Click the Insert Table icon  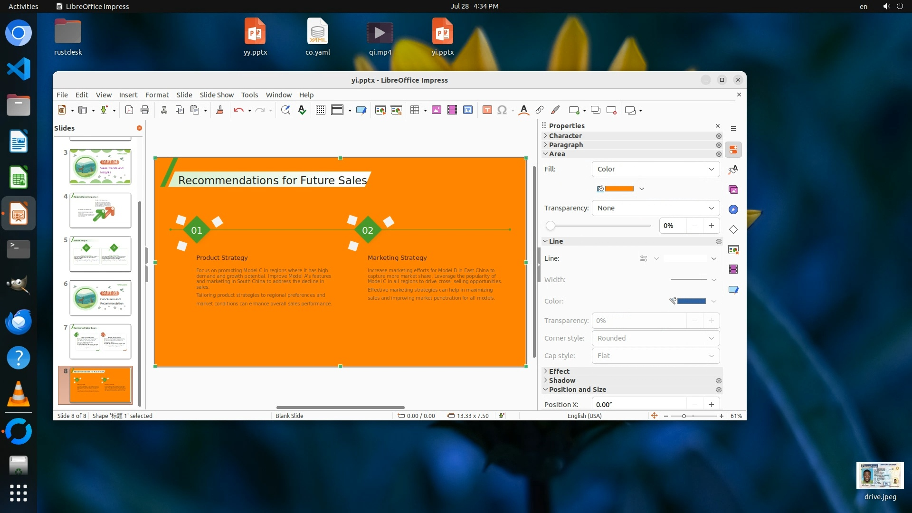[415, 110]
